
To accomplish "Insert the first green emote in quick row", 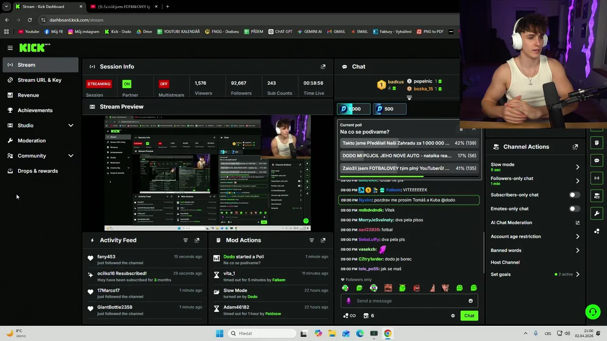I will tap(345, 288).
